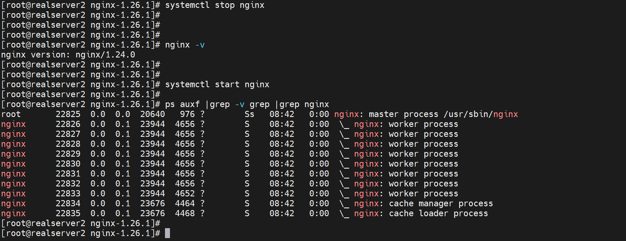Click the RSS value 4468 in the cache loader row

tap(185, 214)
